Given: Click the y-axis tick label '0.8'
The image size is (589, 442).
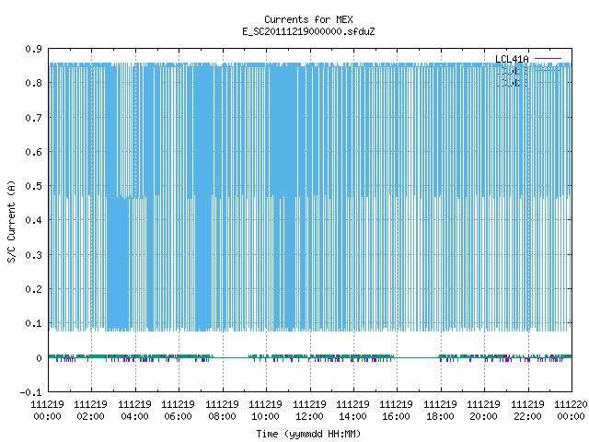Looking at the screenshot, I should pyautogui.click(x=33, y=83).
